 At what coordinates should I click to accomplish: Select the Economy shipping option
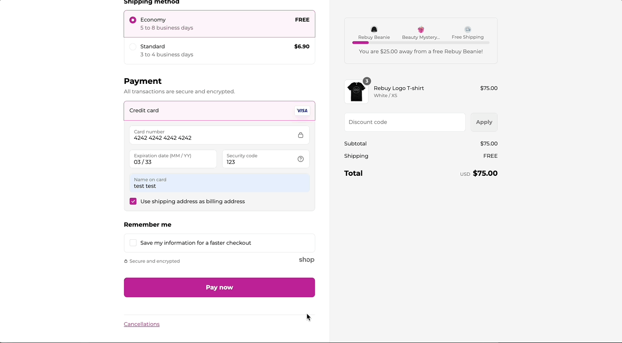[x=133, y=20]
